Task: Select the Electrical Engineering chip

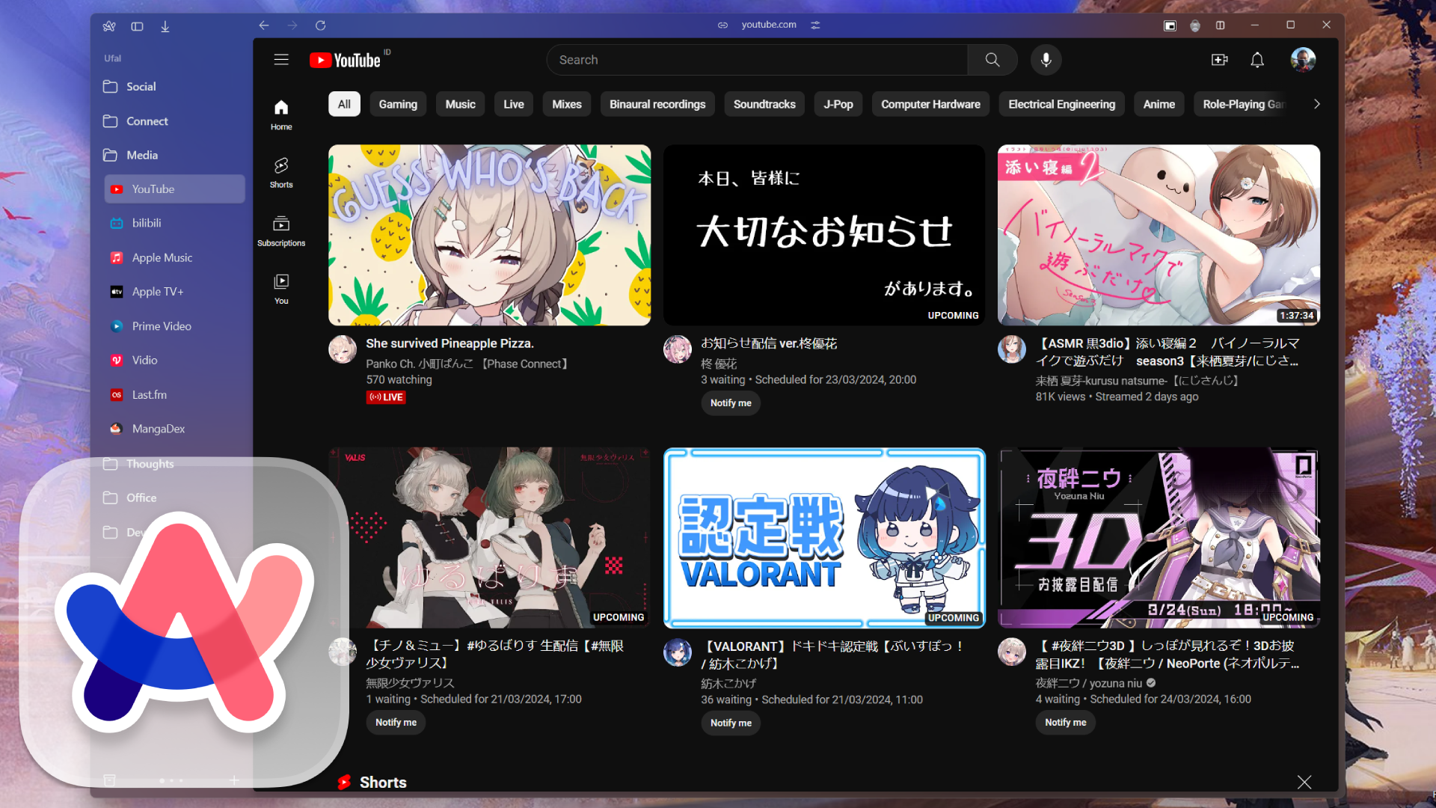Action: [x=1062, y=104]
